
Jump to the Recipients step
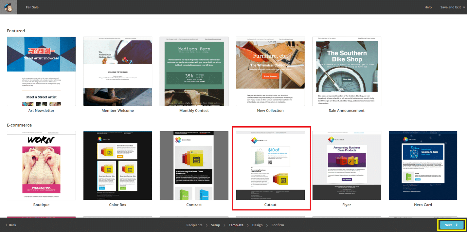click(194, 225)
